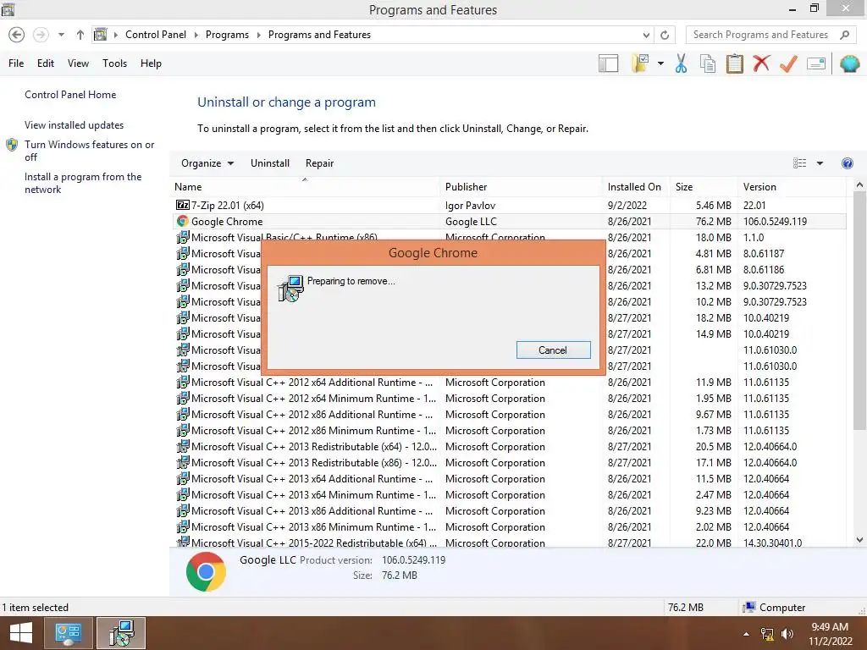Click the Paste clipboard toolbar icon
867x650 pixels.
click(734, 63)
